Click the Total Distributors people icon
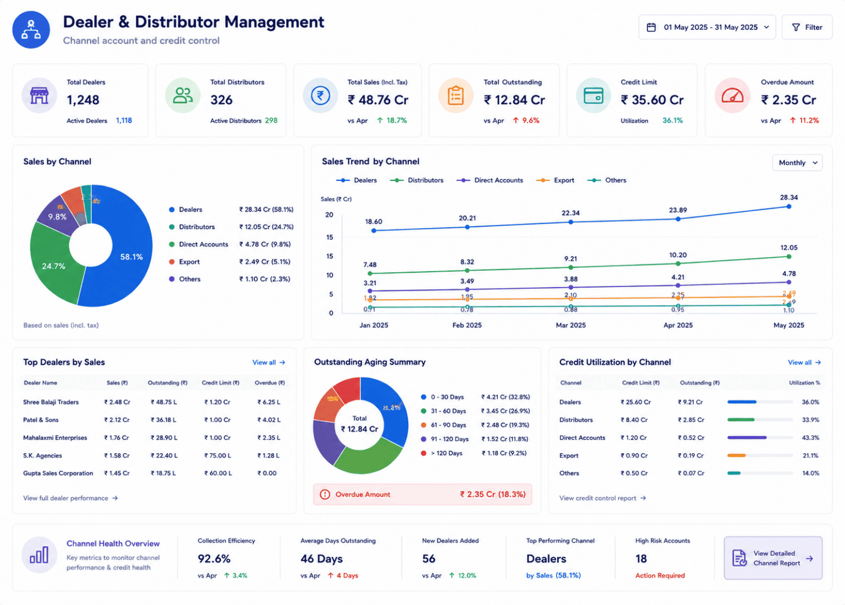845x605 pixels. pyautogui.click(x=183, y=96)
